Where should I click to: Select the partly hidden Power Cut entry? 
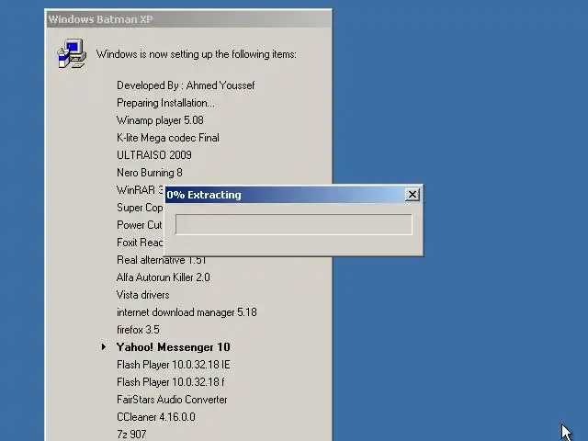pos(139,224)
